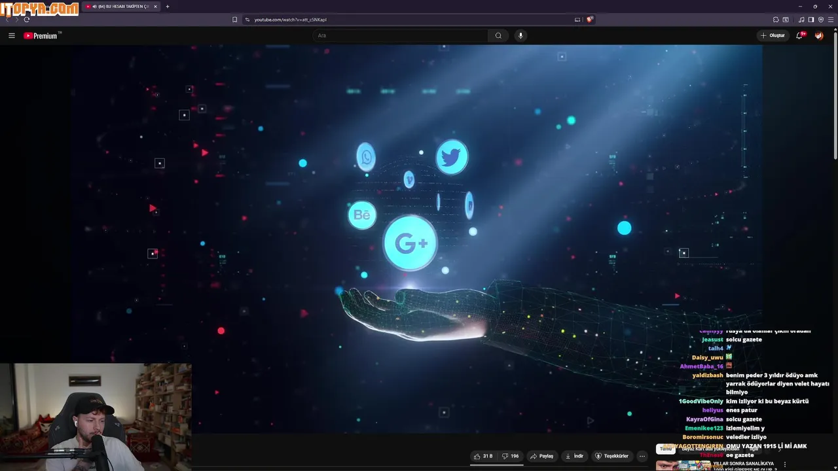Open the Brave playlist music note icon
The height and width of the screenshot is (471, 838).
click(801, 20)
